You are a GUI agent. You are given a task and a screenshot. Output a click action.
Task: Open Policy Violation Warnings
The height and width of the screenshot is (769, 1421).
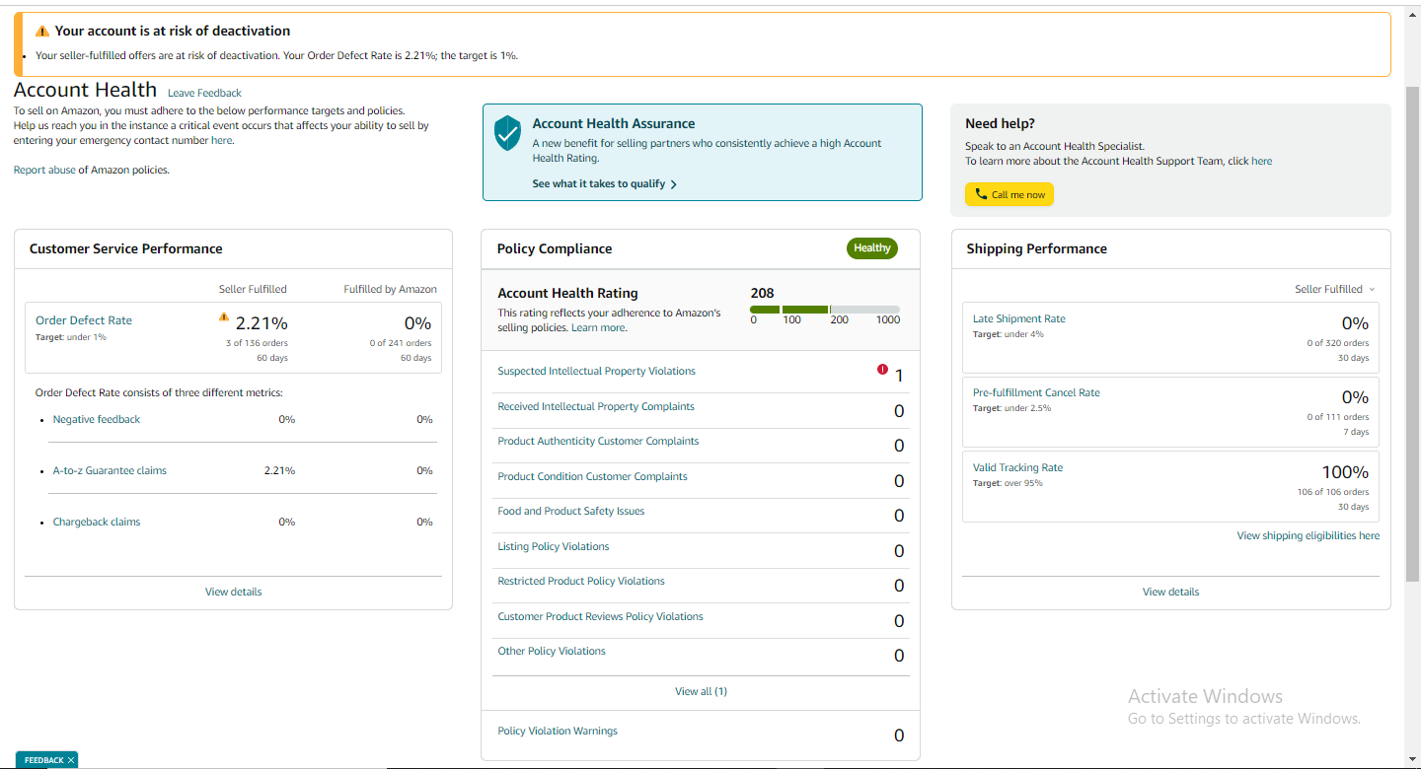point(558,731)
